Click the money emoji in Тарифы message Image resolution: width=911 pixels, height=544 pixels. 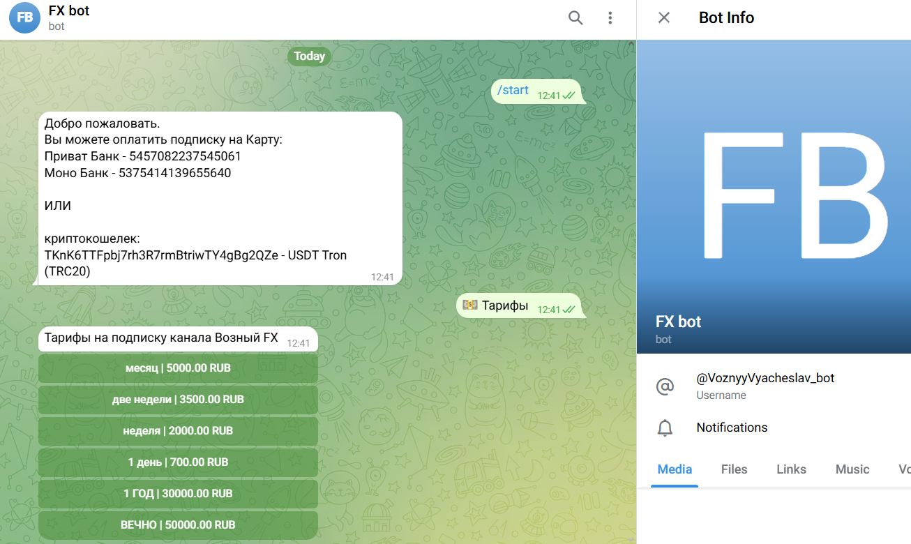470,305
